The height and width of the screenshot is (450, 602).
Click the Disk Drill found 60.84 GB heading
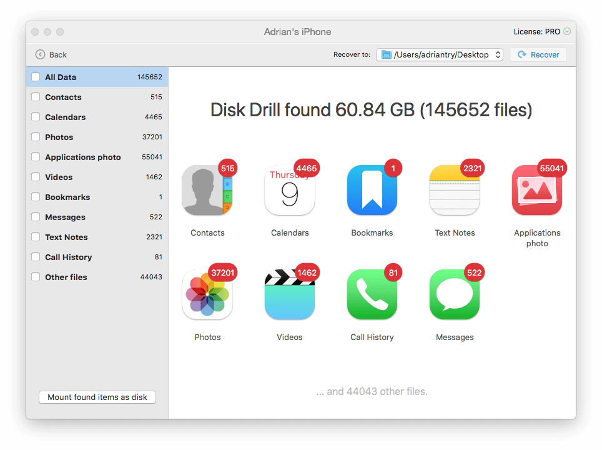pos(372,110)
